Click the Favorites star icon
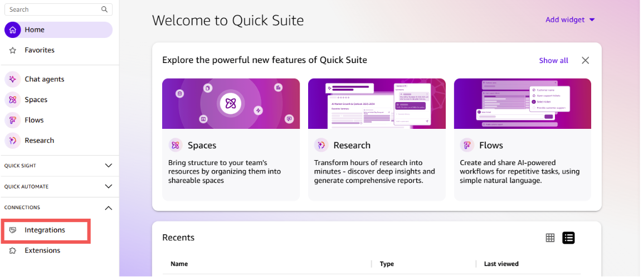Image resolution: width=643 pixels, height=280 pixels. point(13,51)
